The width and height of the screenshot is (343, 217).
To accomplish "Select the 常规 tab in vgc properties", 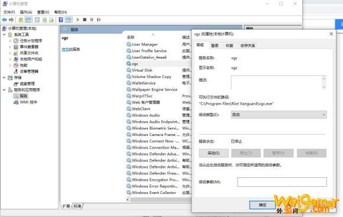I will [200, 45].
